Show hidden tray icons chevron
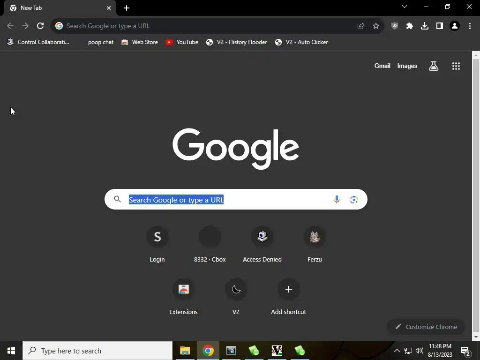Viewport: 480px width, 360px height. pyautogui.click(x=397, y=351)
